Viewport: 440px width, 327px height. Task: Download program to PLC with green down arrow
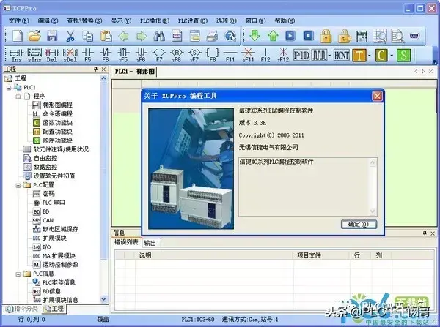pyautogui.click(x=254, y=36)
